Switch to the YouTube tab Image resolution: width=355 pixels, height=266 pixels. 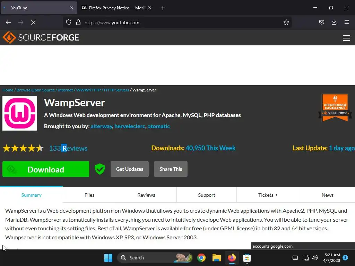(39, 8)
